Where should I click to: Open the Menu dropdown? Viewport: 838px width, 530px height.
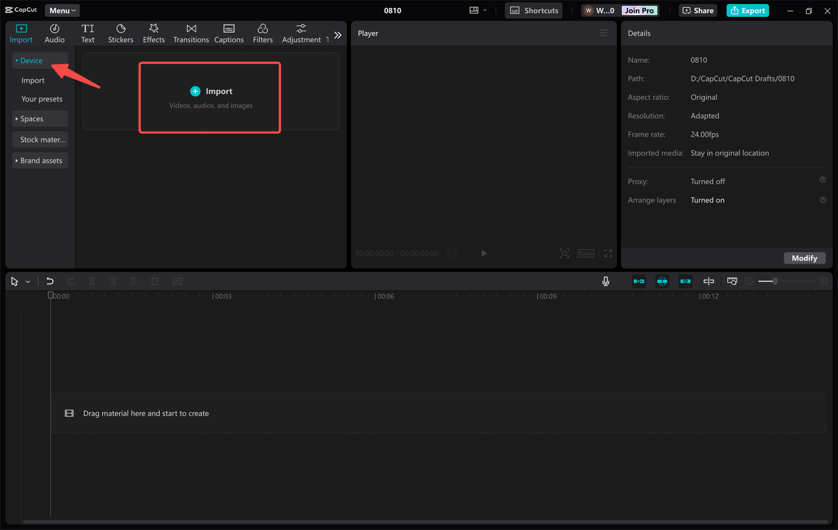click(x=62, y=10)
